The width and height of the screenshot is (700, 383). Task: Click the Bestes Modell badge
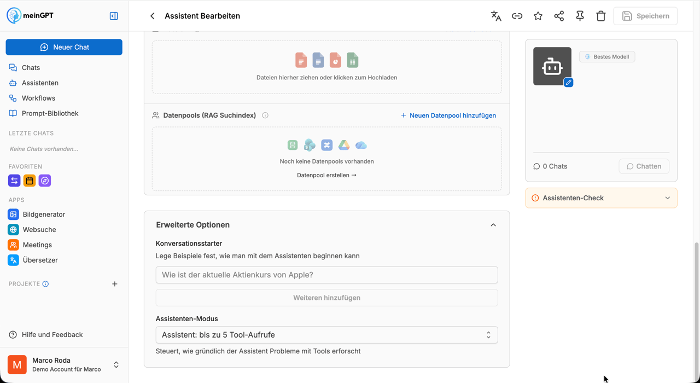(x=607, y=57)
